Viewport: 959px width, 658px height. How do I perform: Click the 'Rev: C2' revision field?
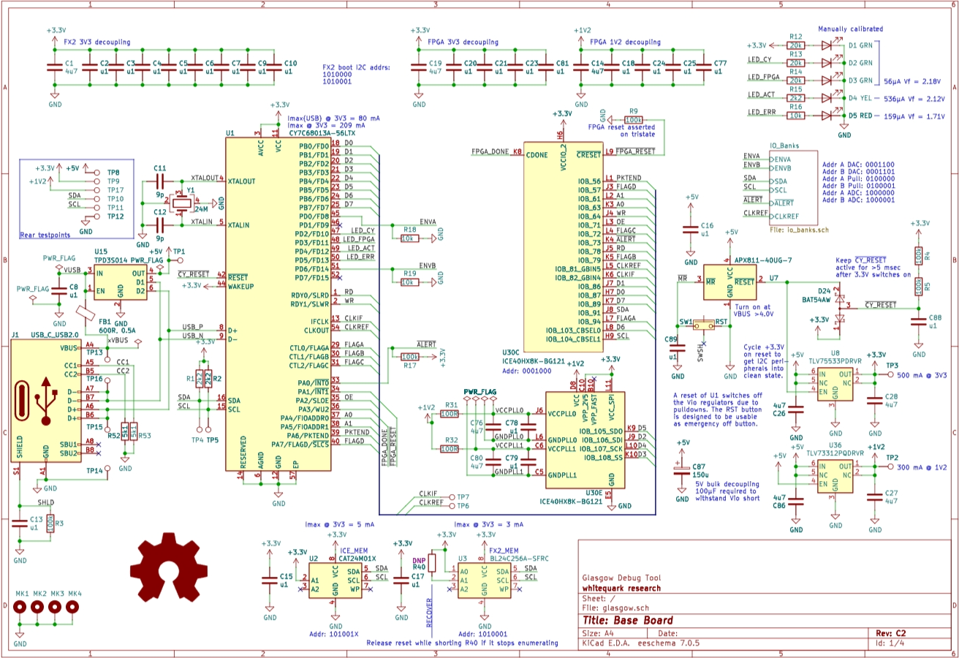pos(890,632)
